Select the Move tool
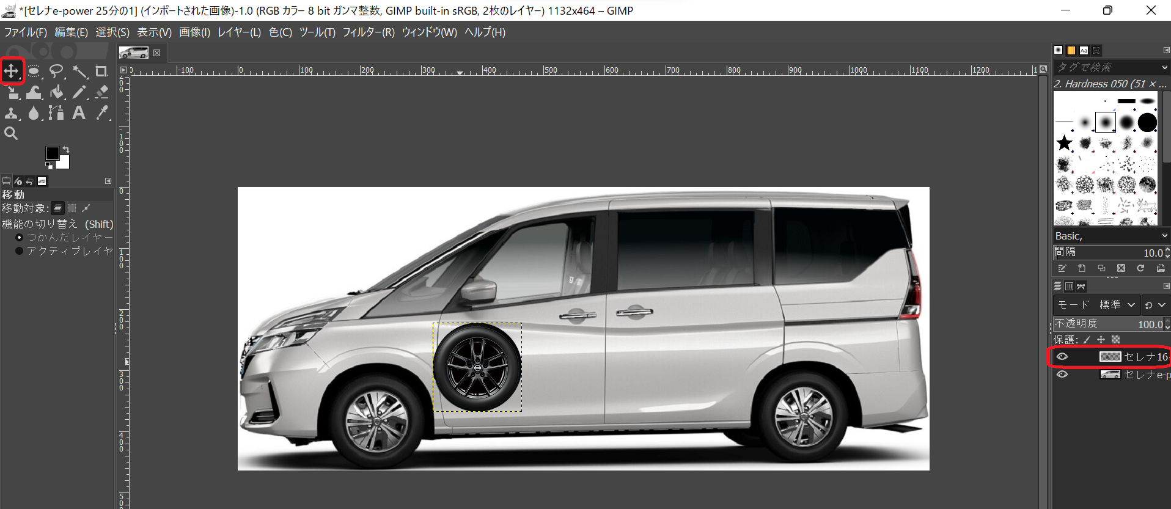This screenshot has width=1171, height=509. coord(12,71)
